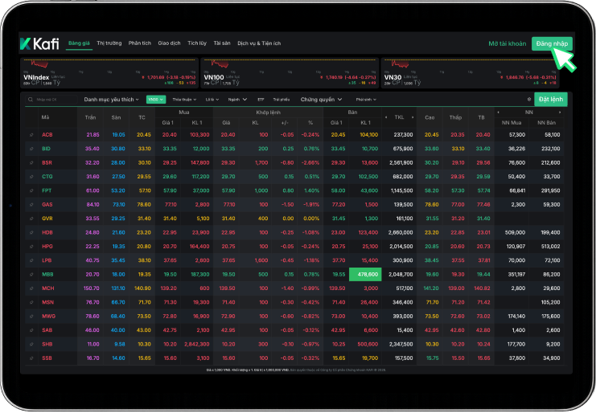
Task: Click the Kafi logo
Action: click(x=39, y=43)
